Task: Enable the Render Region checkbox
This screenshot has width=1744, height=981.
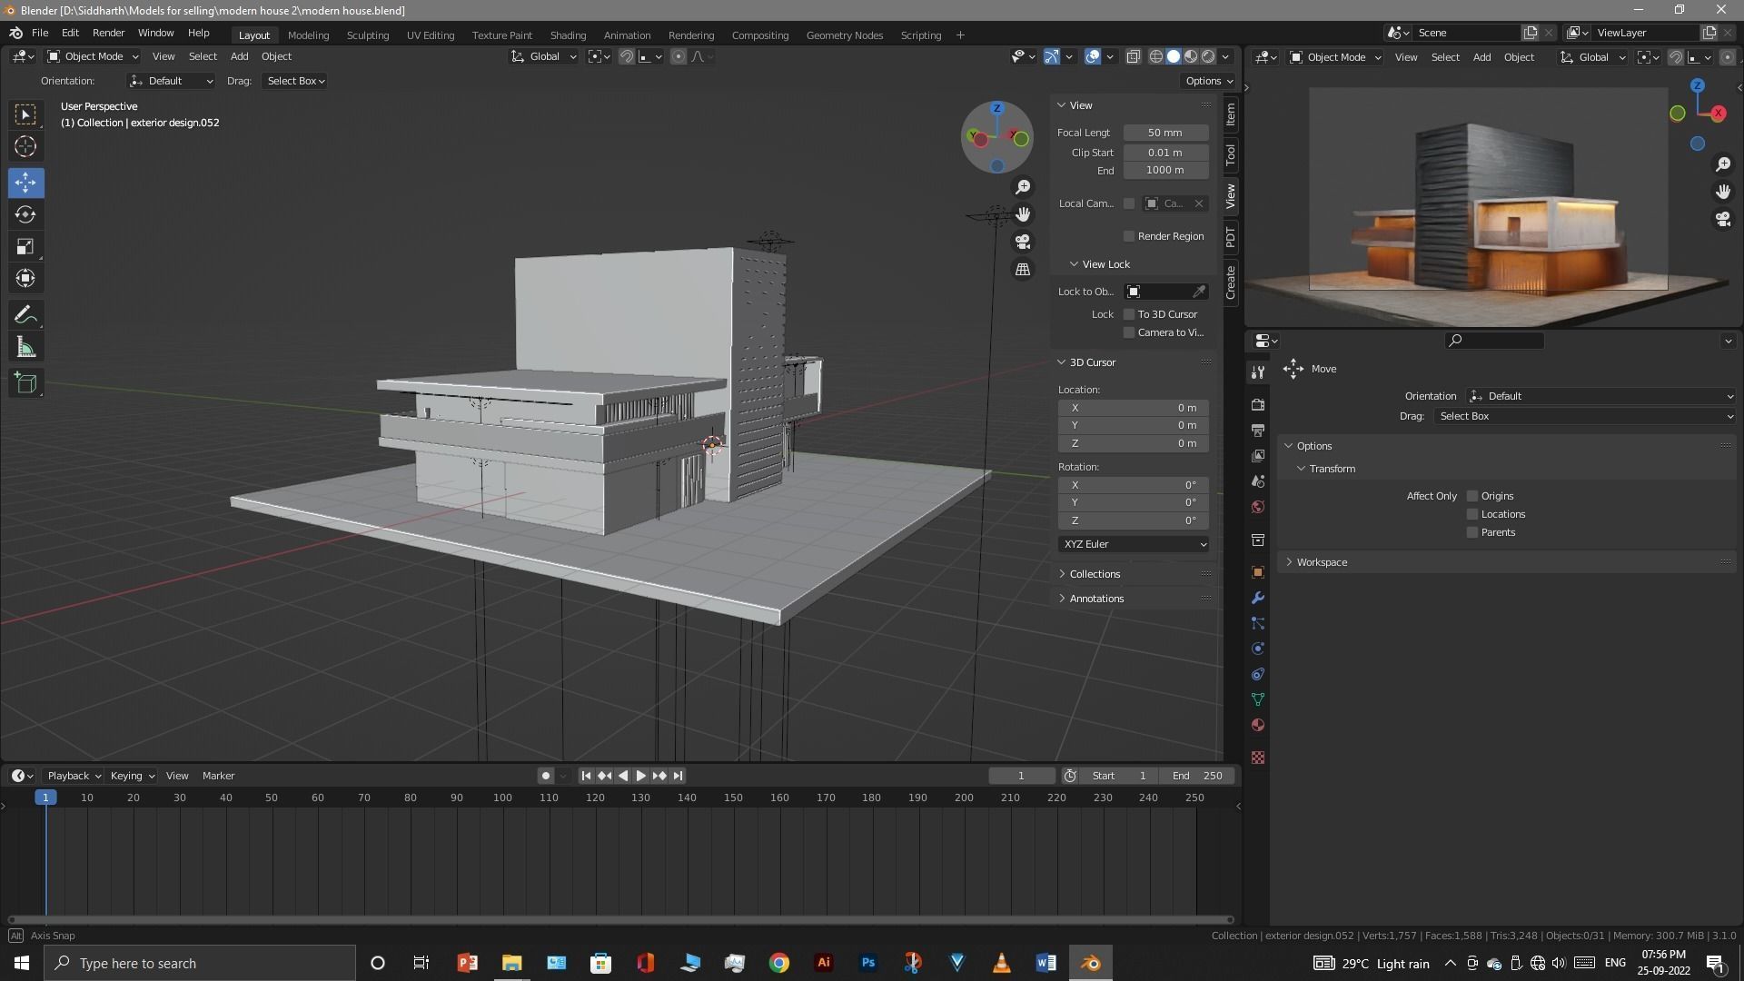Action: (x=1129, y=236)
